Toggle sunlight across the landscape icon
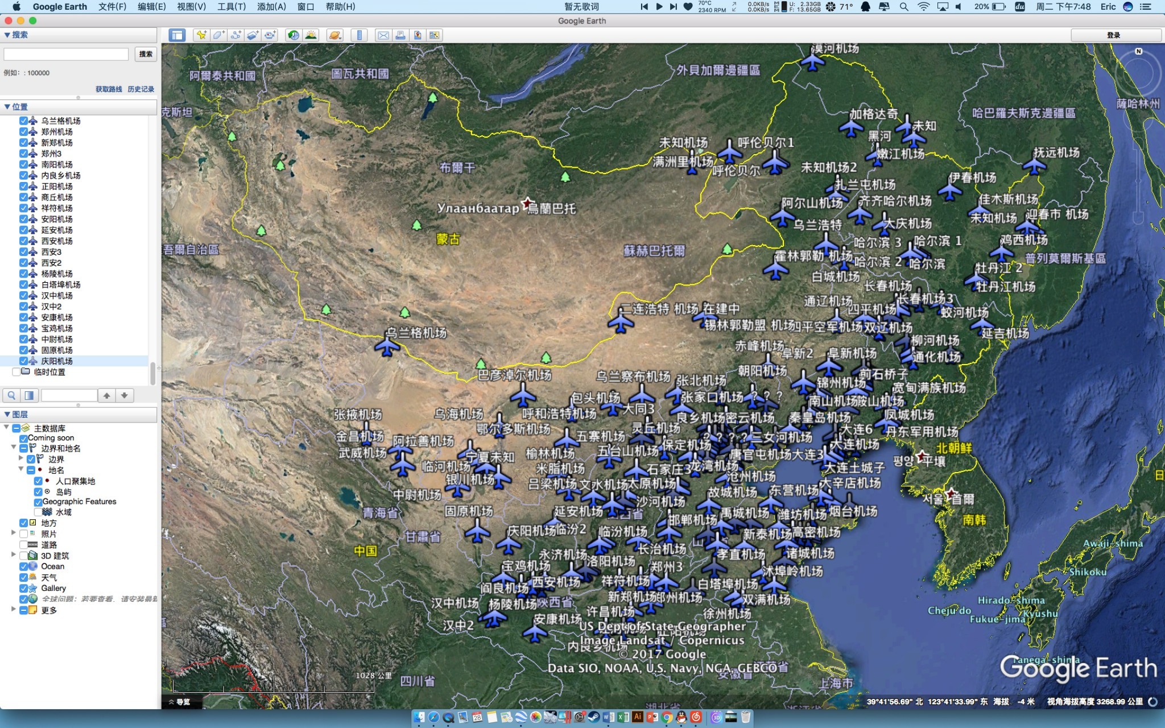Screen dimensions: 1165x728 [x=311, y=35]
